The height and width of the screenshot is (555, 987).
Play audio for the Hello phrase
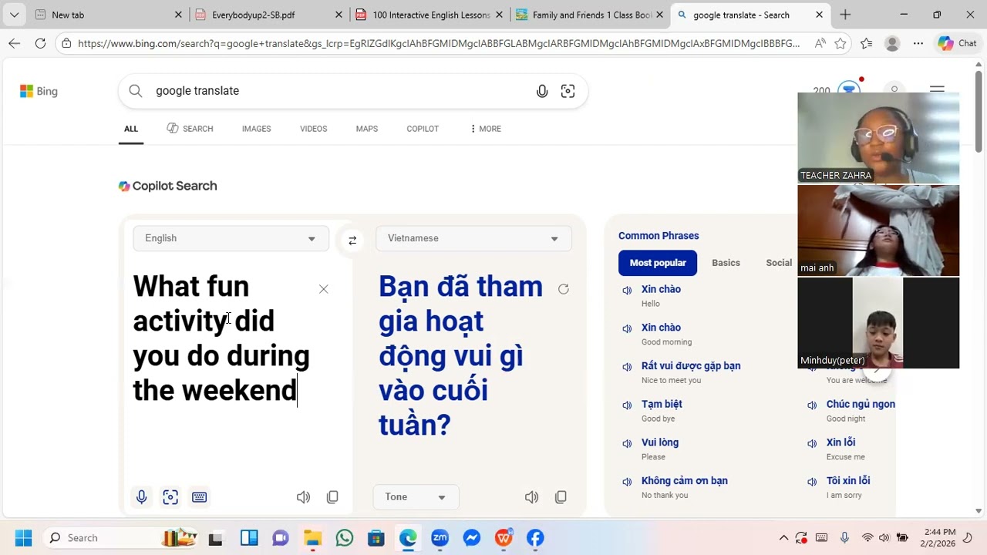pos(627,291)
